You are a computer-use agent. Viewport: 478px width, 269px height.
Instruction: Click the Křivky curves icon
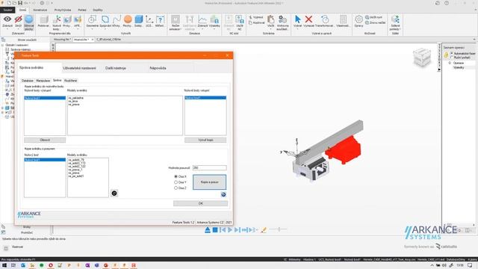tap(117, 19)
